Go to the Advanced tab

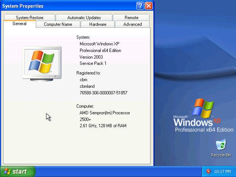pyautogui.click(x=132, y=24)
